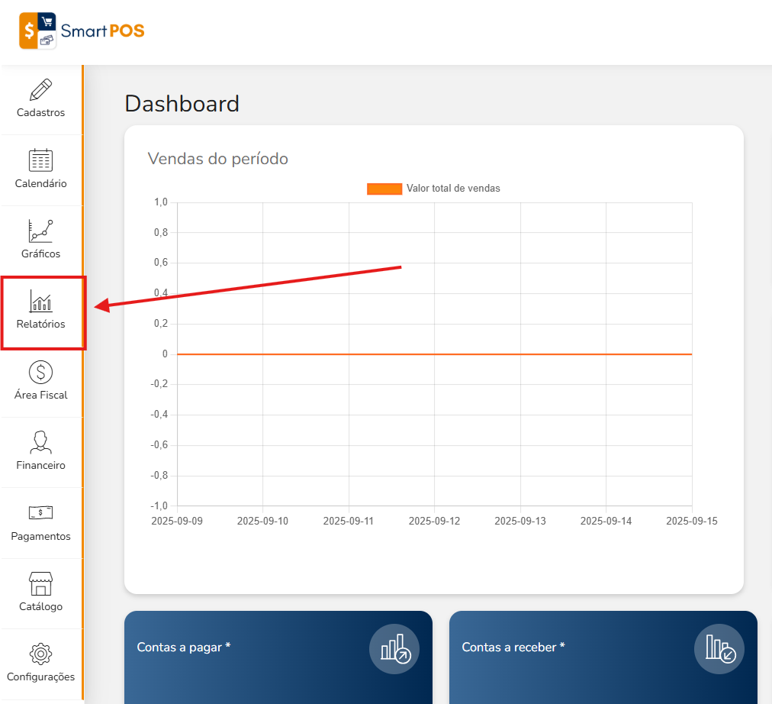
Task: Click the Contas a pagar card title
Action: [184, 647]
